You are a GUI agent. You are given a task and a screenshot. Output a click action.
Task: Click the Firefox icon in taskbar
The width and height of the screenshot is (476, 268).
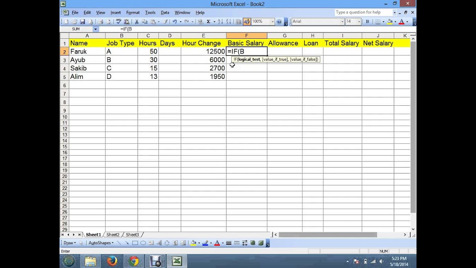112,261
